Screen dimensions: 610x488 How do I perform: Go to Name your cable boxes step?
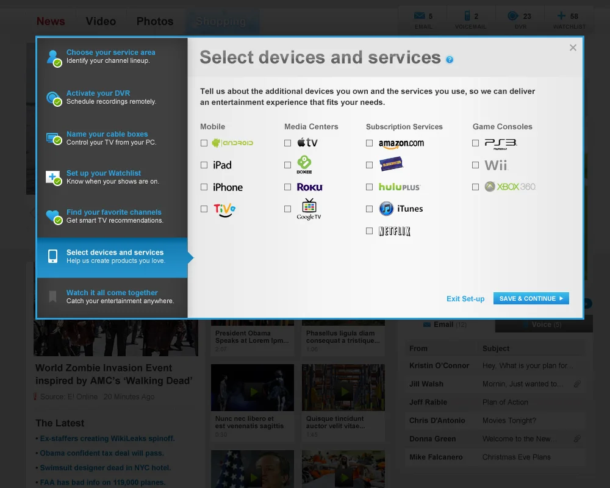pos(112,138)
